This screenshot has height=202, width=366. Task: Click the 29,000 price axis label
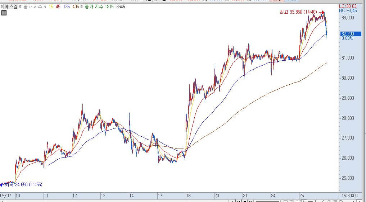(348, 98)
